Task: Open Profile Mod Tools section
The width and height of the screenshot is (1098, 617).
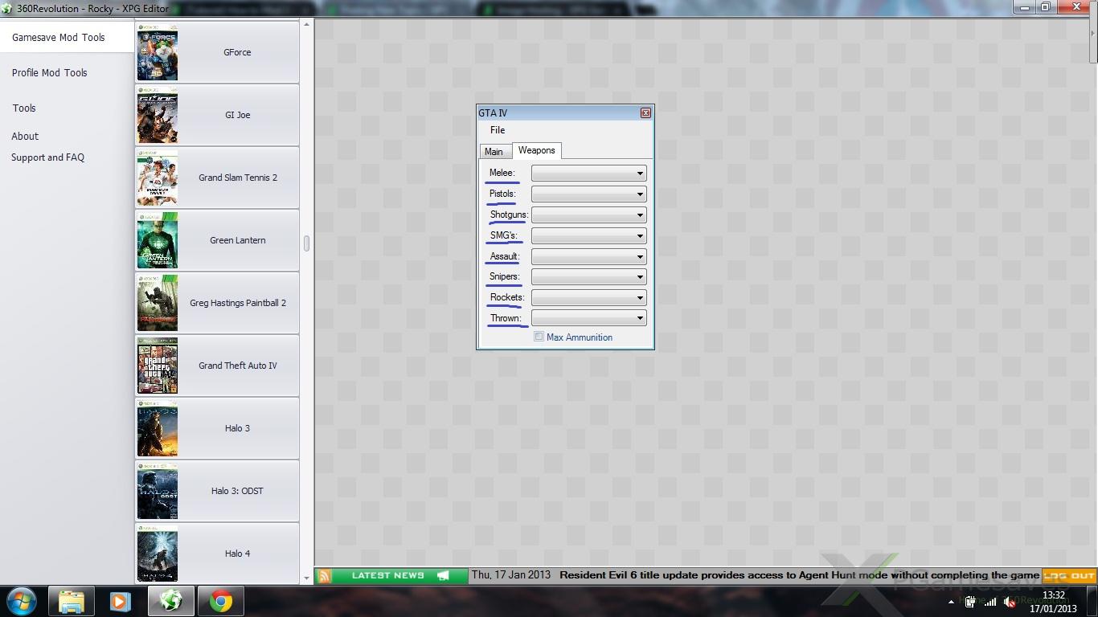Action: pyautogui.click(x=50, y=73)
